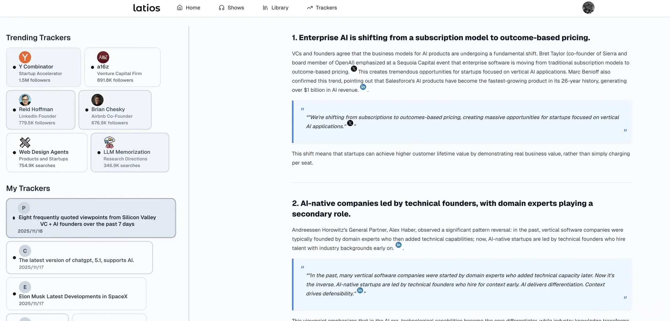Switch to the Trackers section
This screenshot has width=670, height=321.
322,8
